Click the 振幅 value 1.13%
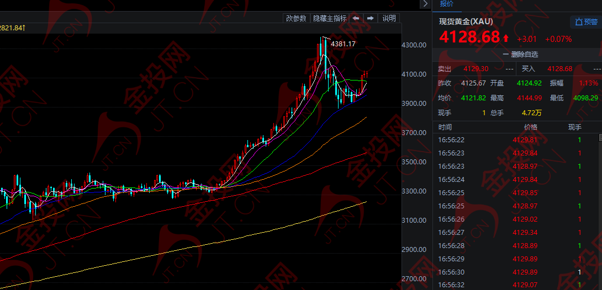 [589, 83]
